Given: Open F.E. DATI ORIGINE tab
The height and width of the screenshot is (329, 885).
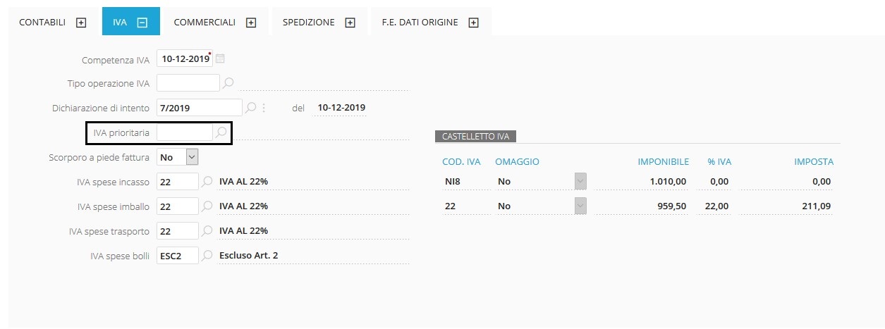Looking at the screenshot, I should (x=420, y=23).
